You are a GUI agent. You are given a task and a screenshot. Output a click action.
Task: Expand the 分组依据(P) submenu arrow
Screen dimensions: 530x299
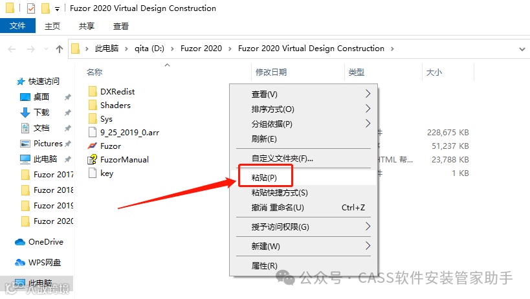[368, 124]
